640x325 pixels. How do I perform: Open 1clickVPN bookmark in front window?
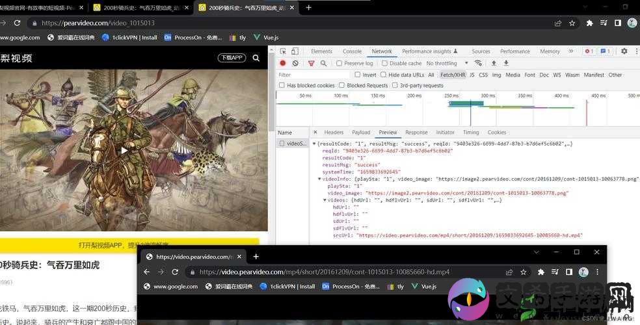(x=287, y=287)
